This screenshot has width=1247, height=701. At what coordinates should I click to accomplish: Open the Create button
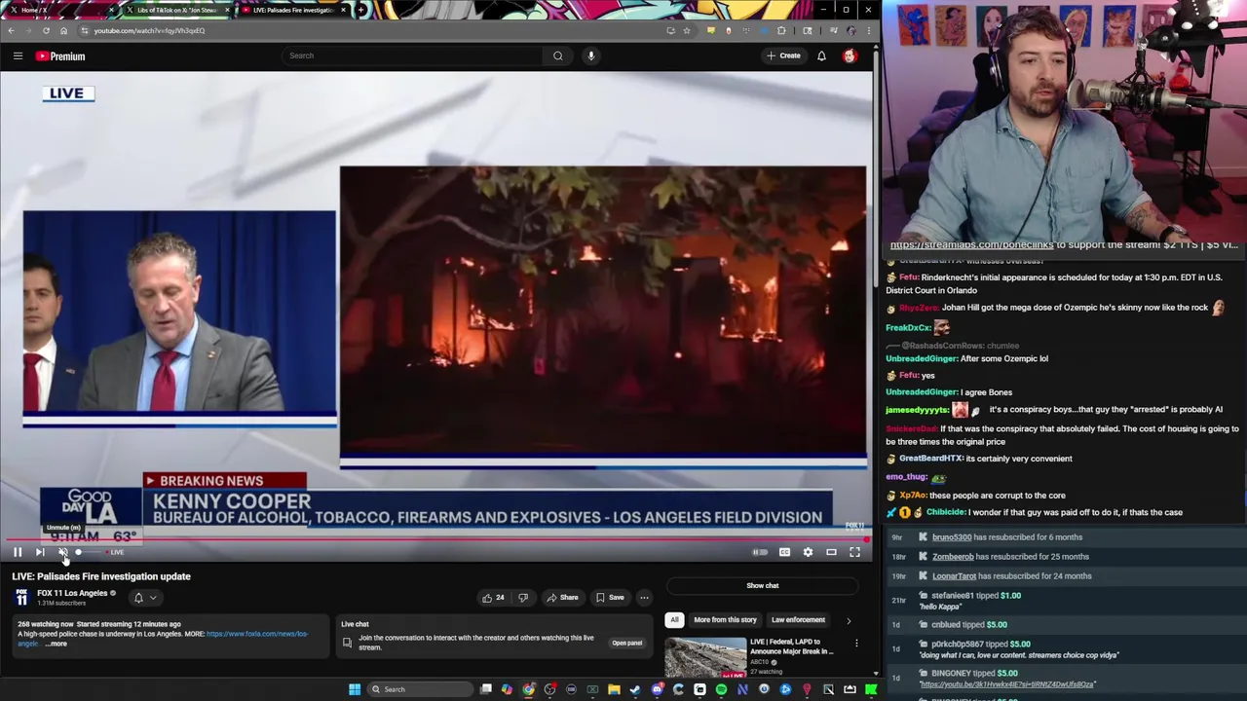click(x=783, y=55)
